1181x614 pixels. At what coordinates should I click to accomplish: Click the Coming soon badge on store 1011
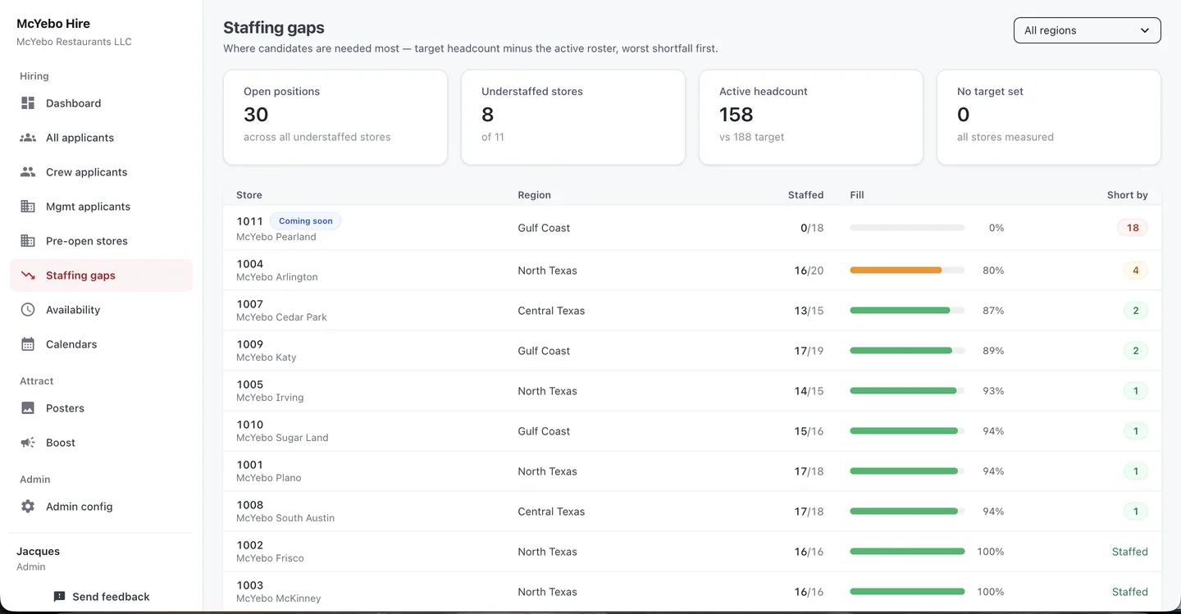tap(306, 221)
